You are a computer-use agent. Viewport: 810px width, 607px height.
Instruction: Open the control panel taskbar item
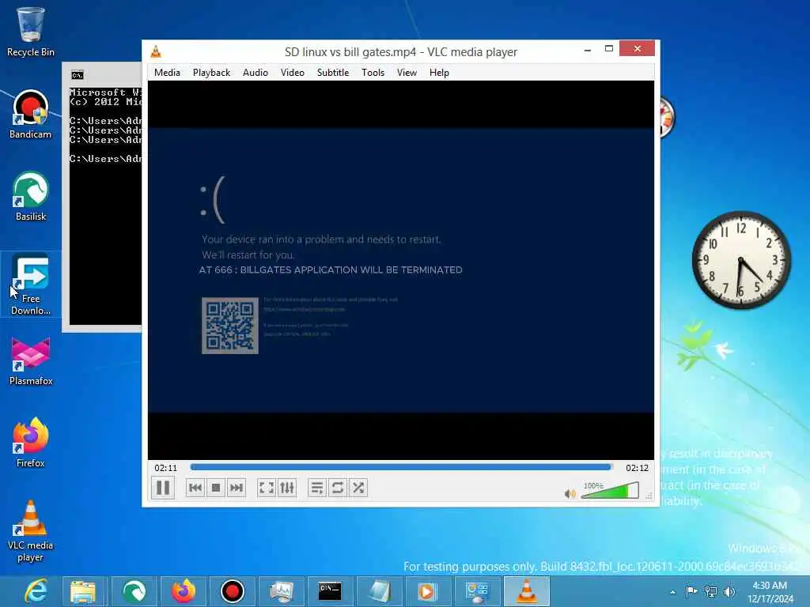[x=477, y=591]
